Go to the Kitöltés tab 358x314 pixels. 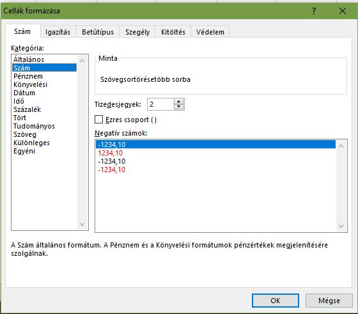point(173,32)
